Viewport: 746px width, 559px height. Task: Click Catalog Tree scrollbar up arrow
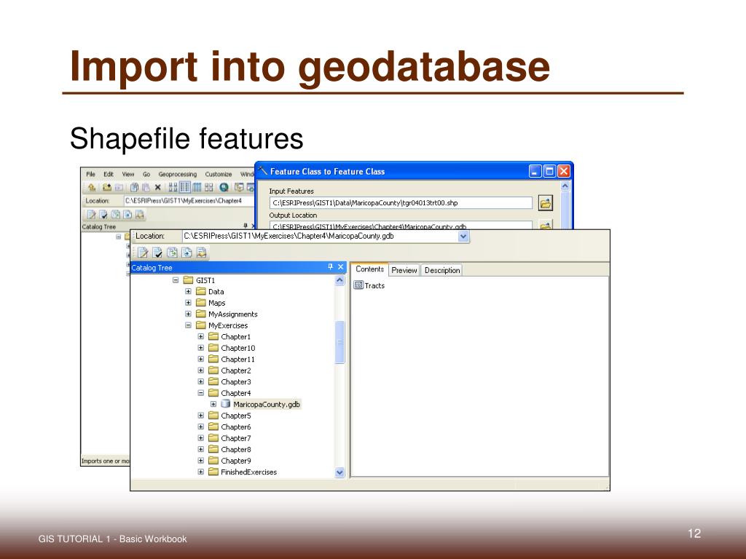coord(339,280)
